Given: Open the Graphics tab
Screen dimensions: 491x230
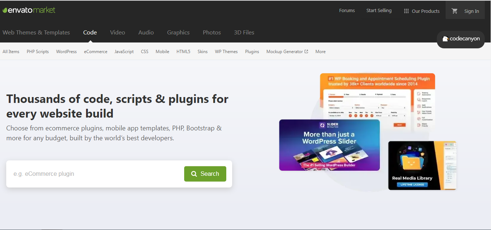Looking at the screenshot, I should [x=178, y=32].
